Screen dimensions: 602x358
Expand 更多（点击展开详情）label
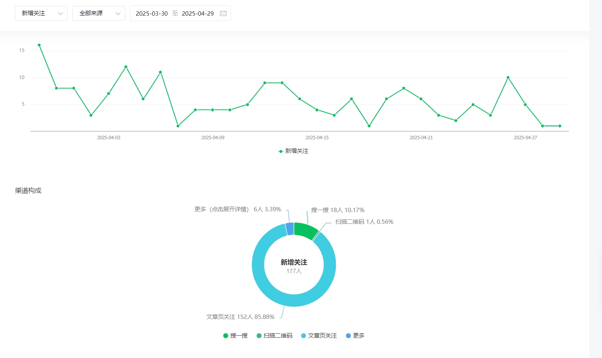(x=238, y=209)
